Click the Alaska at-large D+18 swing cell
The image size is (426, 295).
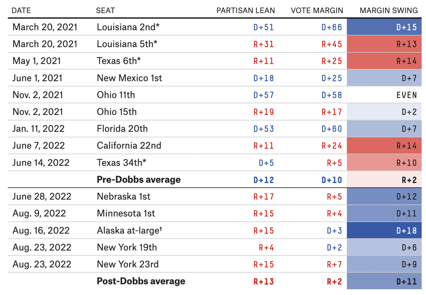[384, 230]
